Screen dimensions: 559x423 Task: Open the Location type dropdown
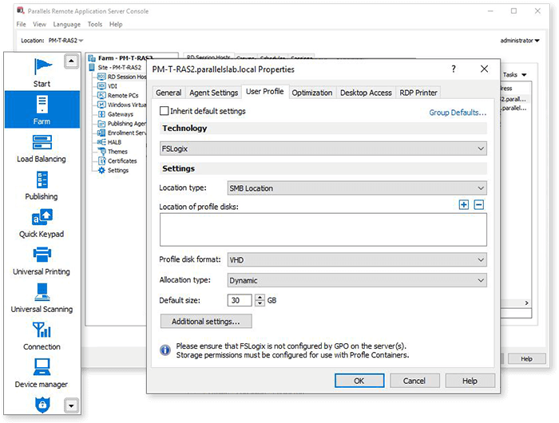pos(356,188)
